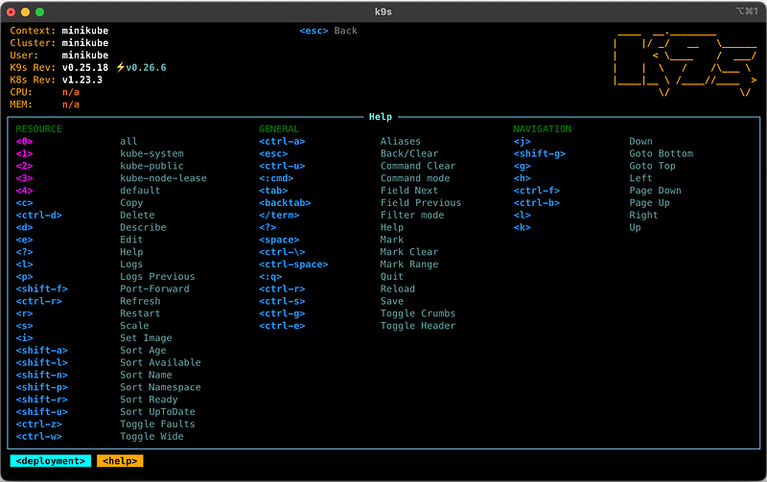Click the <esc> Back hint
The image size is (767, 482).
(x=328, y=31)
